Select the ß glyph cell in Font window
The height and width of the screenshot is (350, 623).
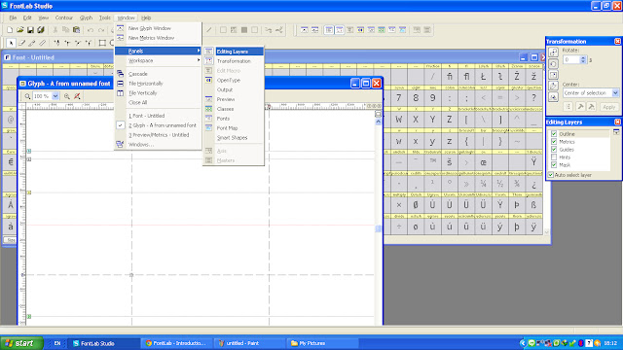(533, 205)
